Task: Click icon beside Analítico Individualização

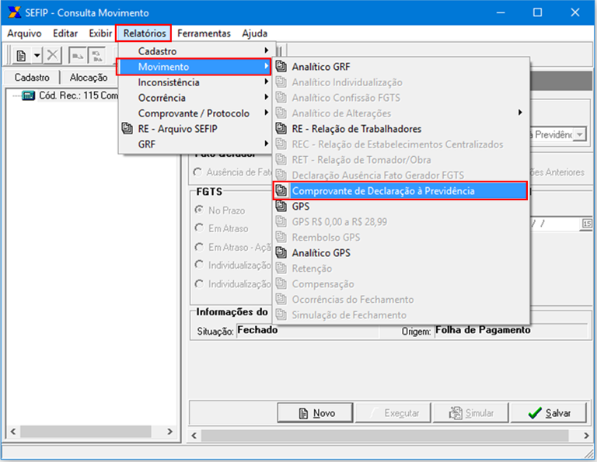Action: click(x=281, y=82)
